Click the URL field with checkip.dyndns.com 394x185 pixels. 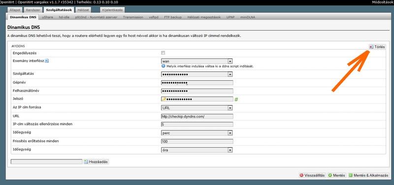pyautogui.click(x=197, y=117)
